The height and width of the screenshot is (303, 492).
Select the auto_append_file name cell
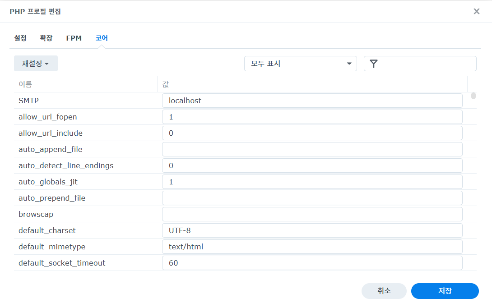[85, 149]
